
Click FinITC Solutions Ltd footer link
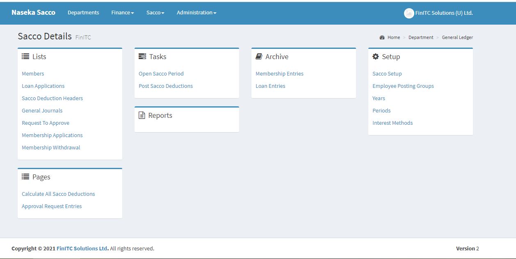(x=82, y=249)
